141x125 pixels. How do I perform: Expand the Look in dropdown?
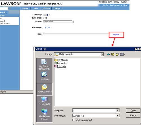coord(102,54)
